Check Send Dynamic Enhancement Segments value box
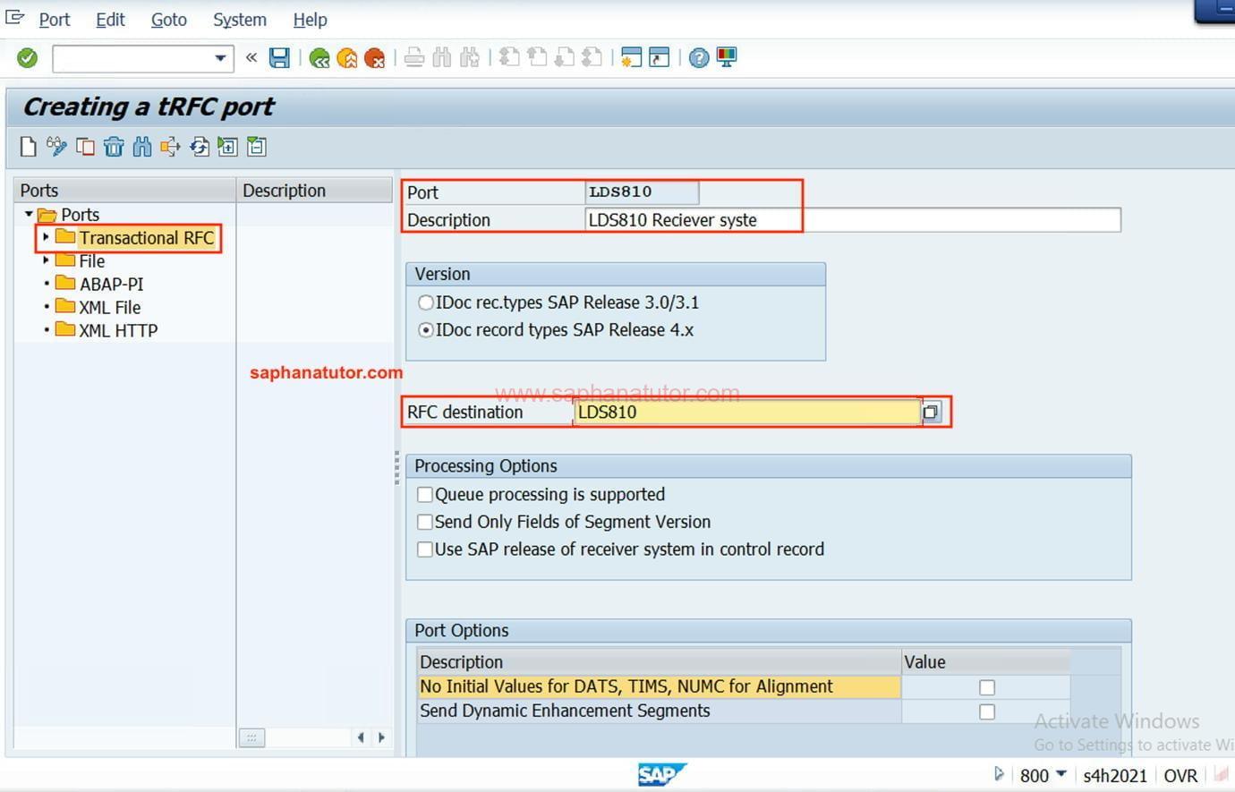Viewport: 1235px width, 792px height. [x=987, y=711]
